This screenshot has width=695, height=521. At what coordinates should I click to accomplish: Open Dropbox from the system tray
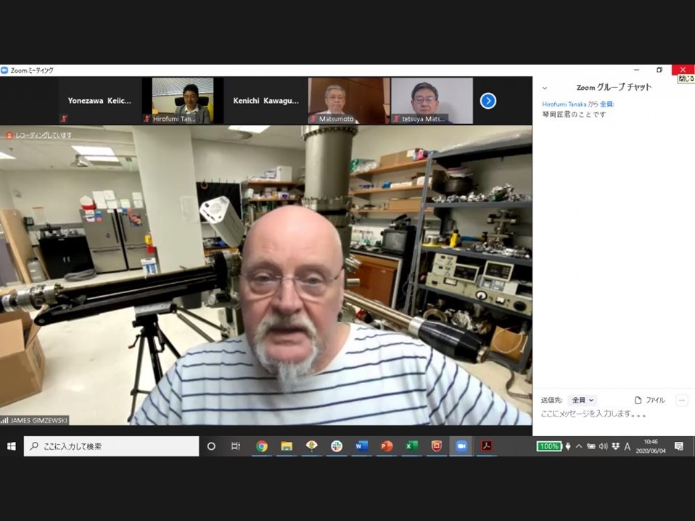[615, 446]
